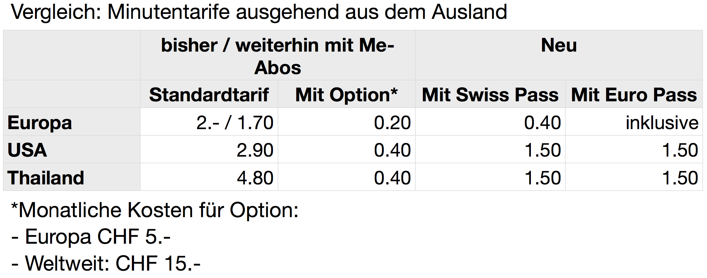707x278 pixels.
Task: Select the Europa 'Mit Option' value 0.20
Action: tap(392, 123)
